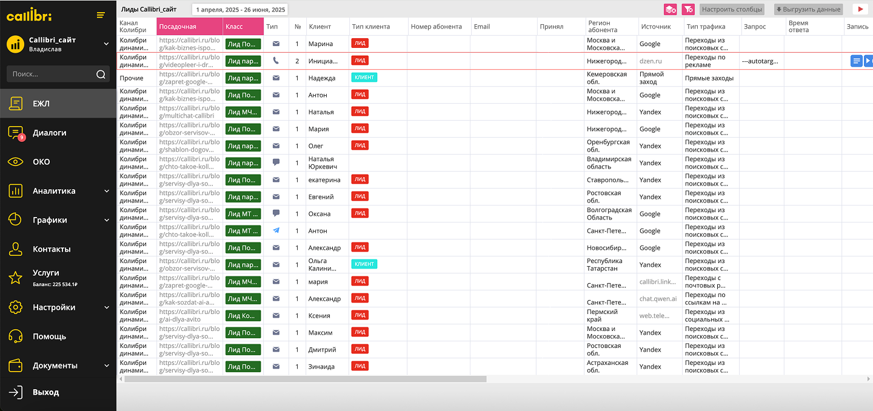
Task: Open the ЕЖЛ journal section
Action: (x=58, y=104)
